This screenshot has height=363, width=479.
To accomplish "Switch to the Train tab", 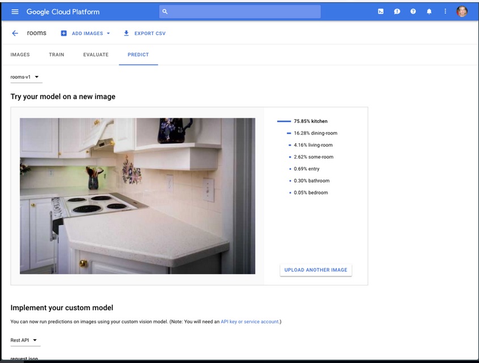I will point(57,55).
